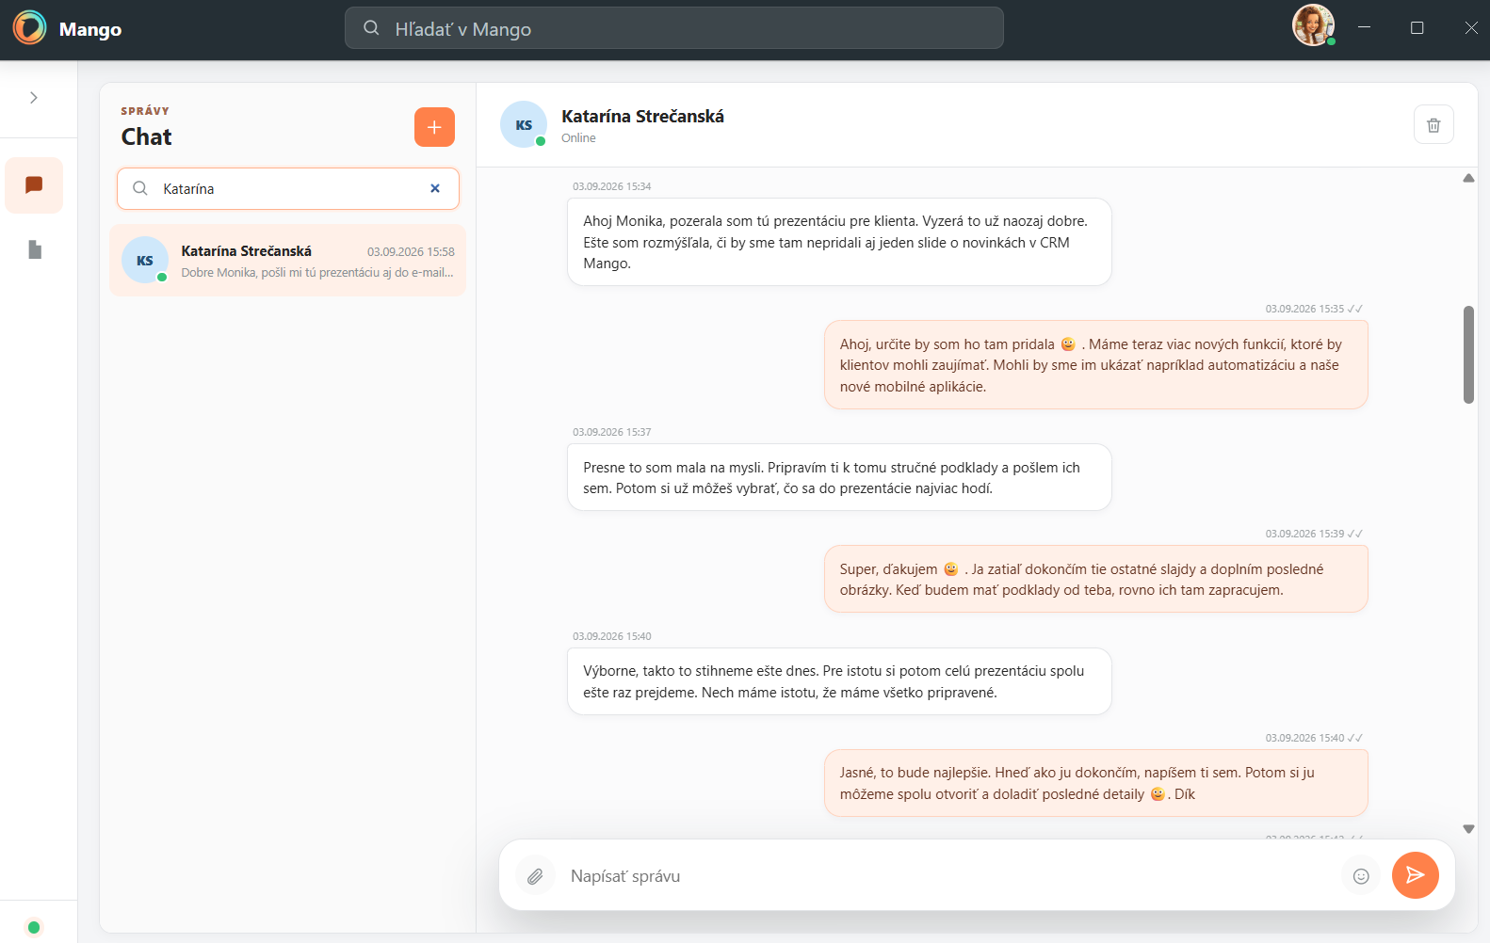This screenshot has height=943, width=1490.
Task: Click the message list scrollbar thumb
Action: tap(1468, 355)
